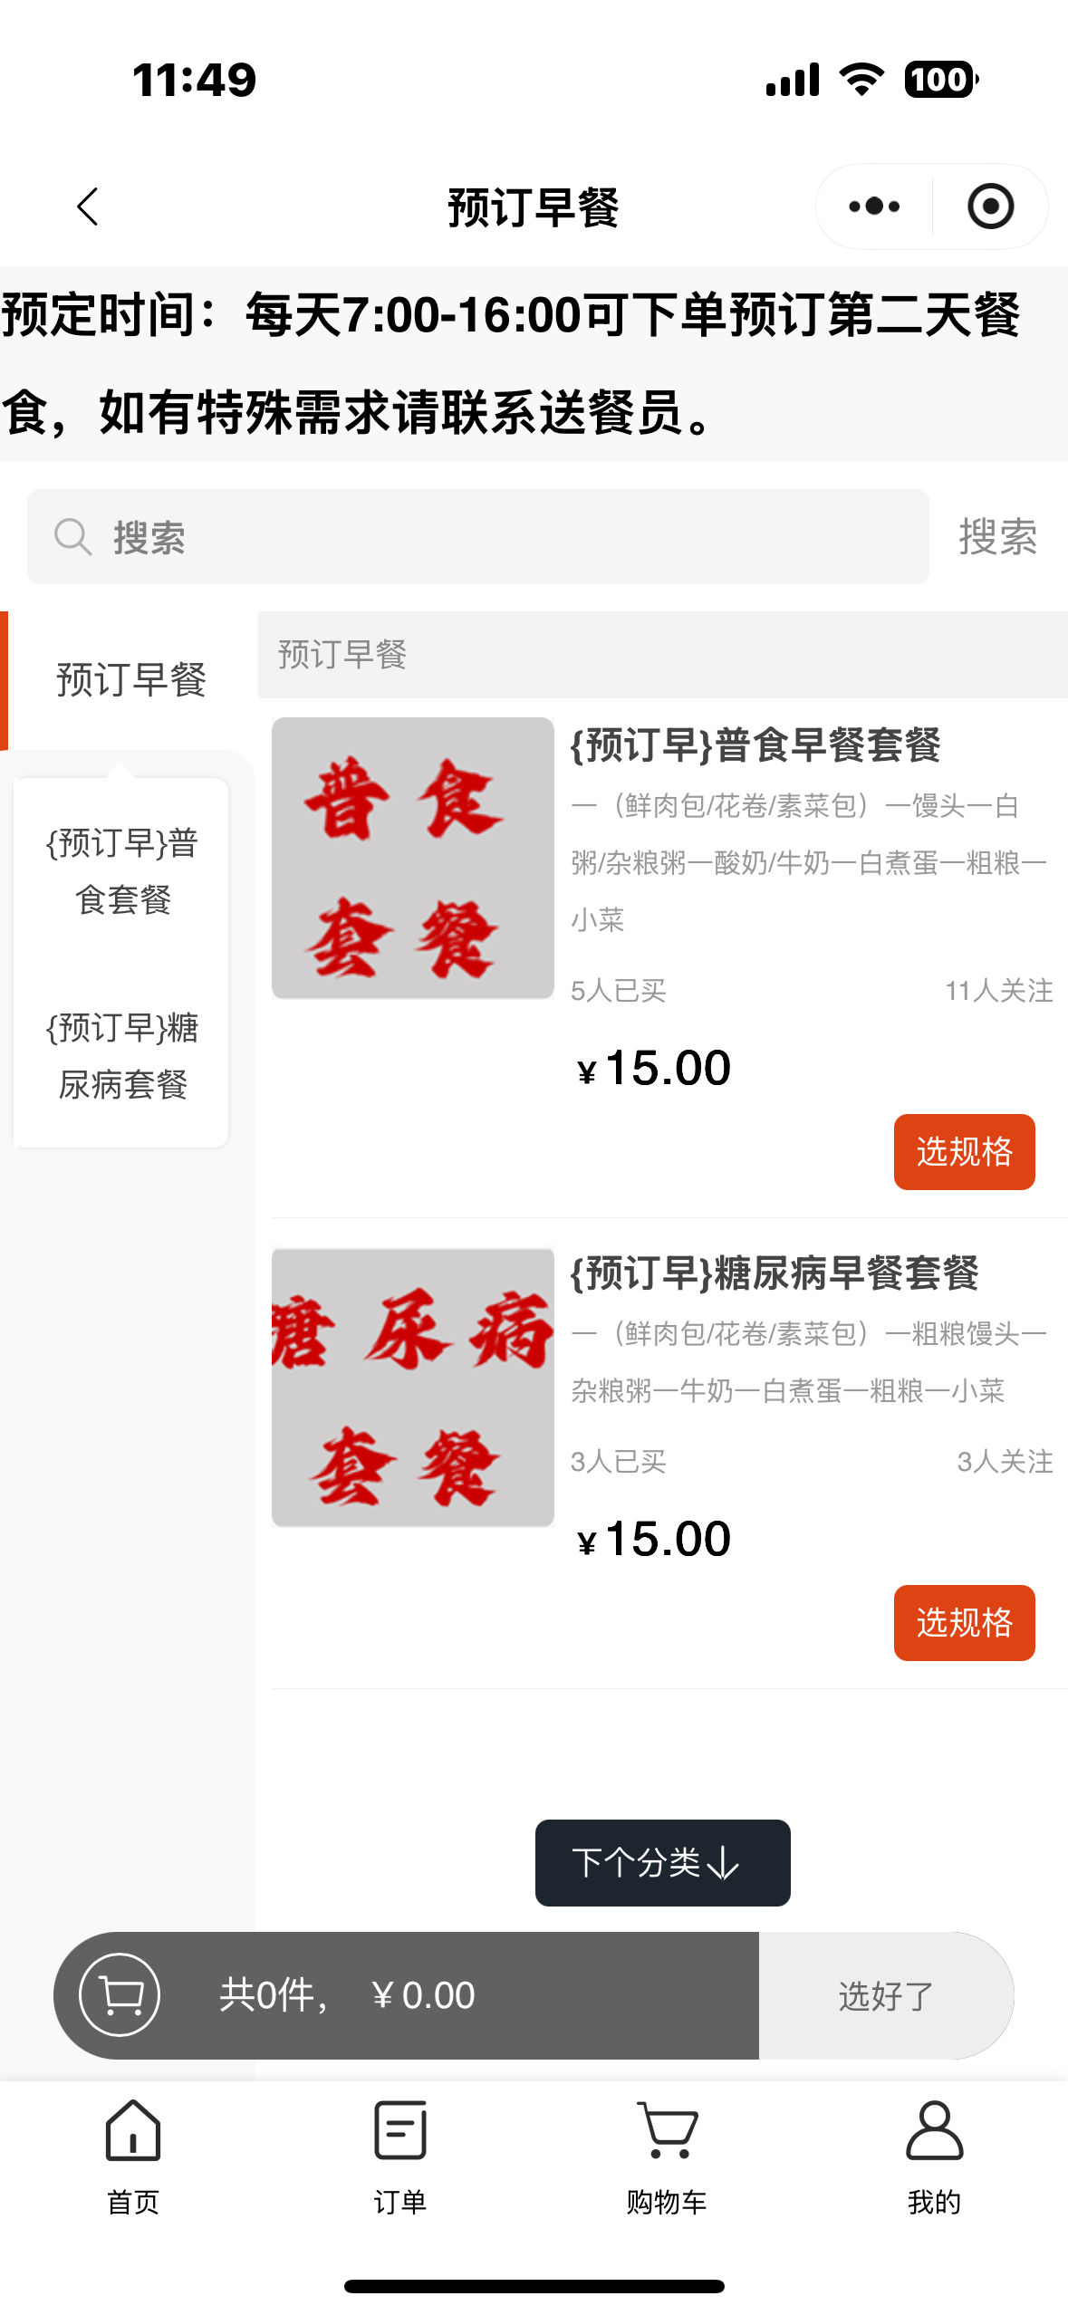Open the 购物车 cart tab icon
This screenshot has width=1068, height=2315.
coord(667,2131)
